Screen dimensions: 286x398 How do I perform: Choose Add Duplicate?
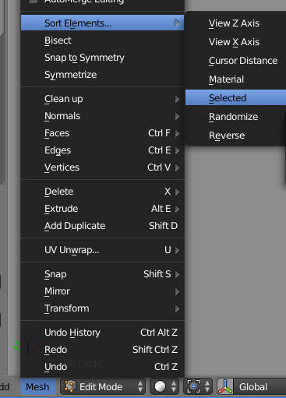[102, 226]
